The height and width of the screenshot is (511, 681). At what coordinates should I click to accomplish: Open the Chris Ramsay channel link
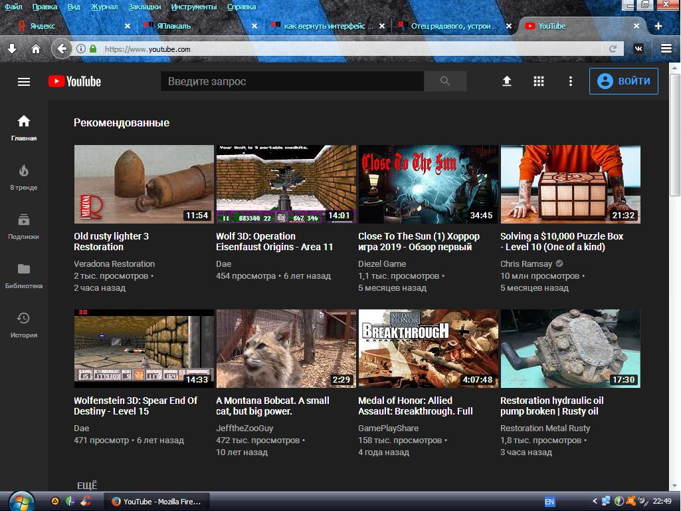click(526, 264)
